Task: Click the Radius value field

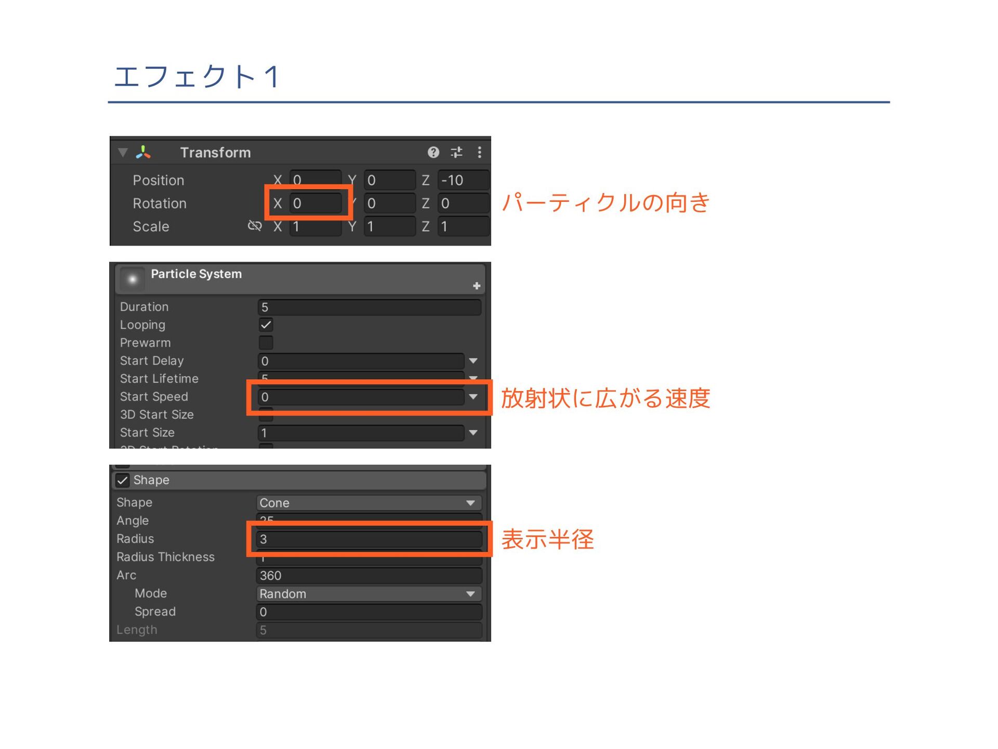Action: tap(368, 539)
